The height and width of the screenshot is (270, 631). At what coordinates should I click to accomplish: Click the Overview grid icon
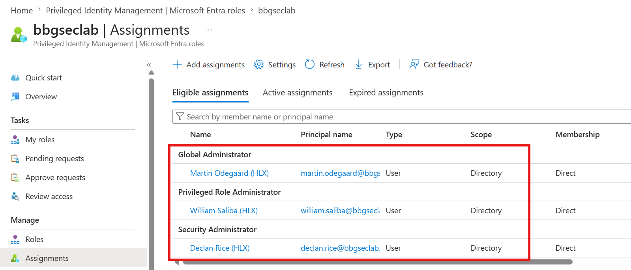15,97
